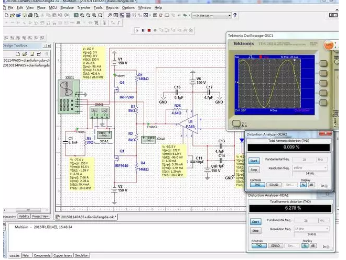346x260 pixels.
Task: Open the Simulate menu
Action: 67,8
